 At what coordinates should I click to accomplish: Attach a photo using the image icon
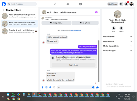tap(47, 87)
